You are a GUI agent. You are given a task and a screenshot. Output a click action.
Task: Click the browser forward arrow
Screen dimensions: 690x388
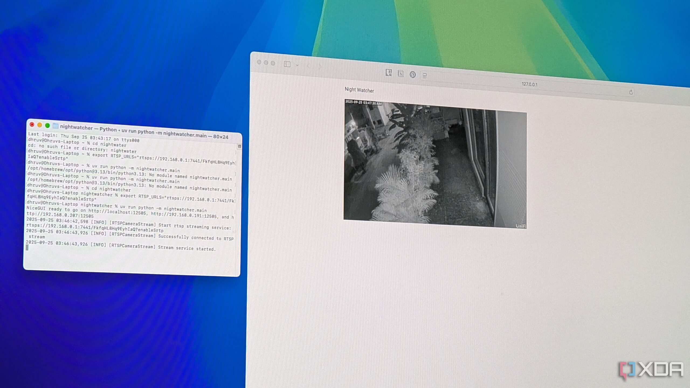(320, 67)
